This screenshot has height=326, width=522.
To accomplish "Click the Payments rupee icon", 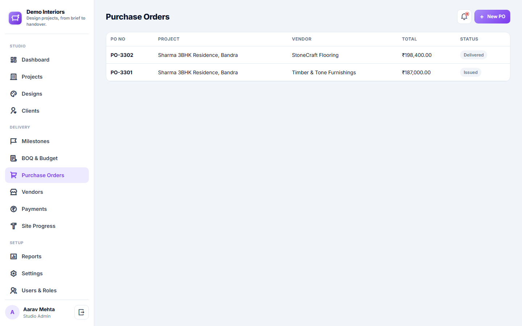I will click(x=14, y=209).
